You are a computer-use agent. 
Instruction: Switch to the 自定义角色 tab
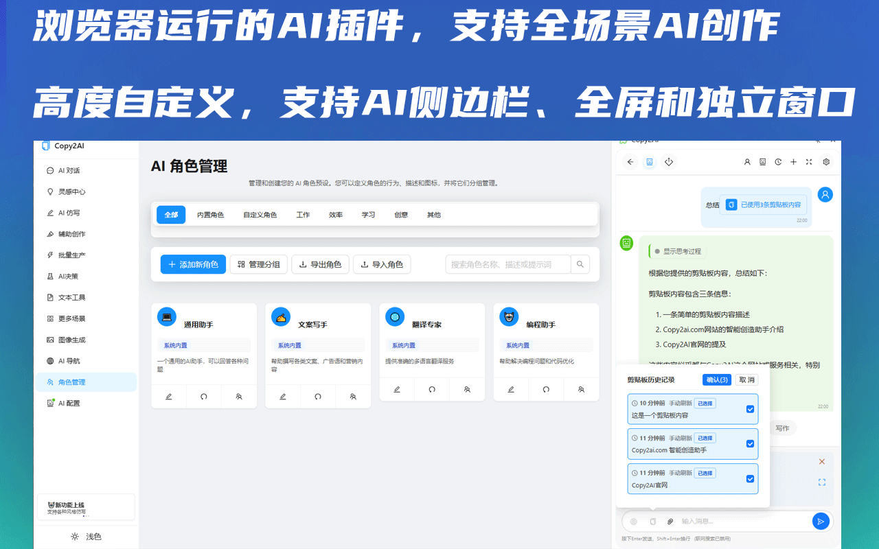click(260, 215)
